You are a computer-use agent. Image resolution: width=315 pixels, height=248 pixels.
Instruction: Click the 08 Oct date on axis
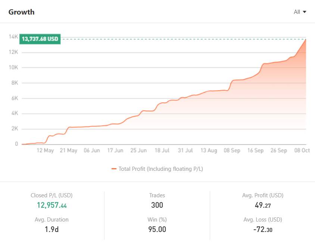pos(302,151)
